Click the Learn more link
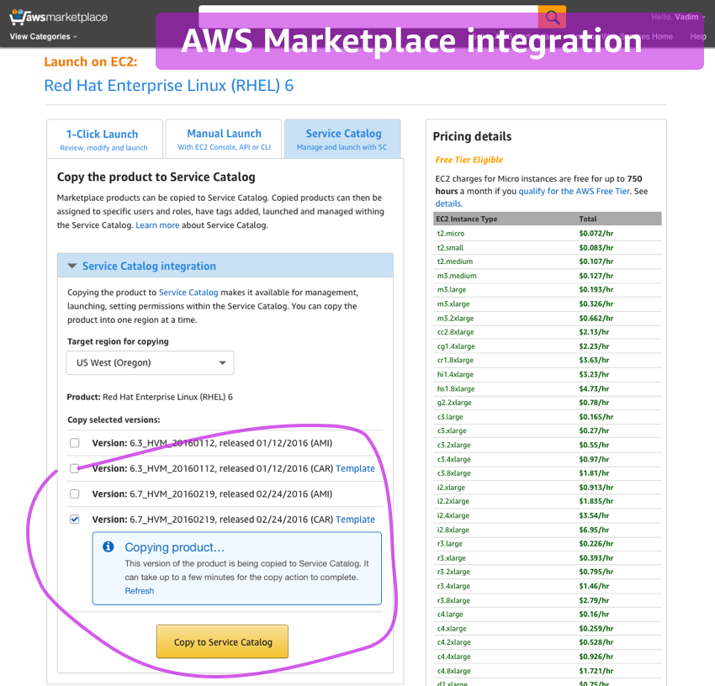Image resolution: width=715 pixels, height=686 pixels. point(157,225)
